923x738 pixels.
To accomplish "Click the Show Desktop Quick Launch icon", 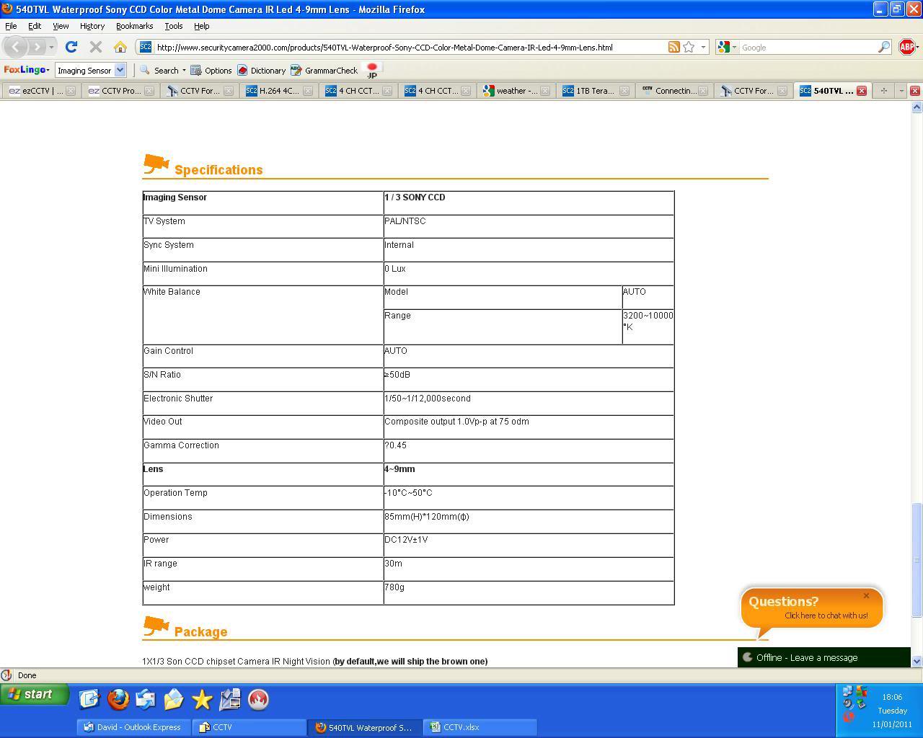I will pyautogui.click(x=89, y=699).
